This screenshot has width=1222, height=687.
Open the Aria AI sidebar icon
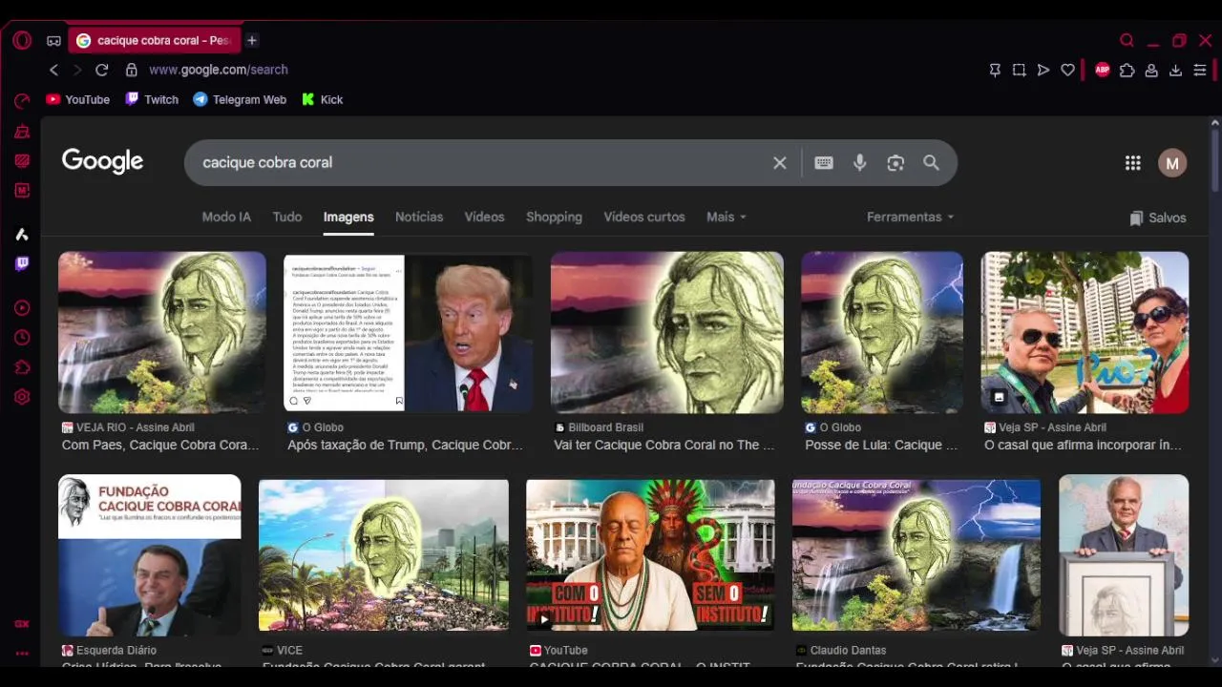[x=22, y=234]
